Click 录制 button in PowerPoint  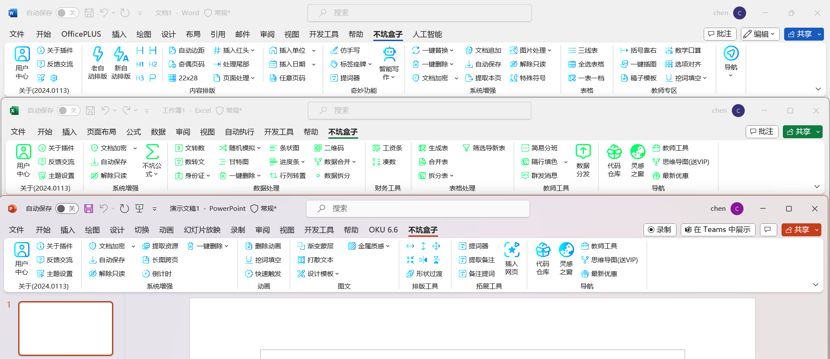660,230
